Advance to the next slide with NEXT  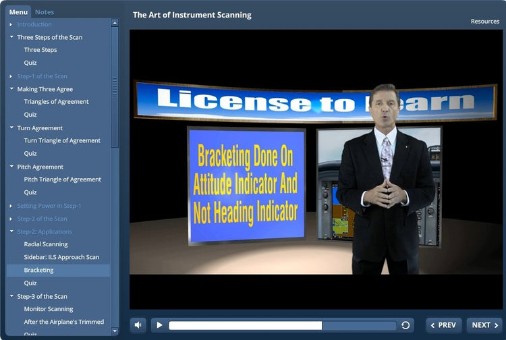tap(484, 325)
